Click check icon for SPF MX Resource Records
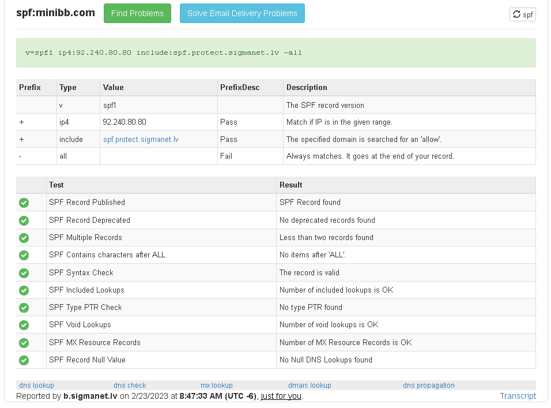This screenshot has width=551, height=408. [24, 343]
